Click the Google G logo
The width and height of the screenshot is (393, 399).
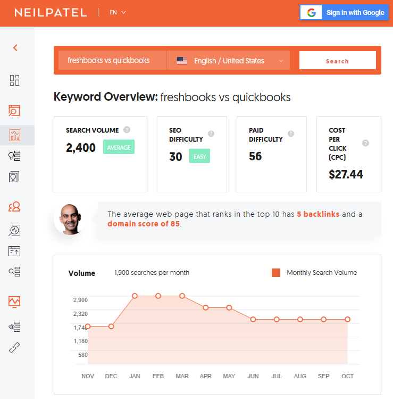click(x=311, y=12)
